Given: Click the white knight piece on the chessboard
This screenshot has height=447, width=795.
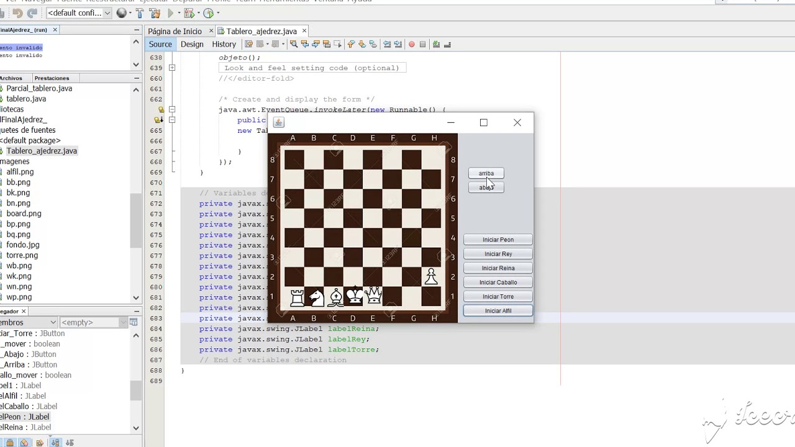Looking at the screenshot, I should click(x=317, y=297).
